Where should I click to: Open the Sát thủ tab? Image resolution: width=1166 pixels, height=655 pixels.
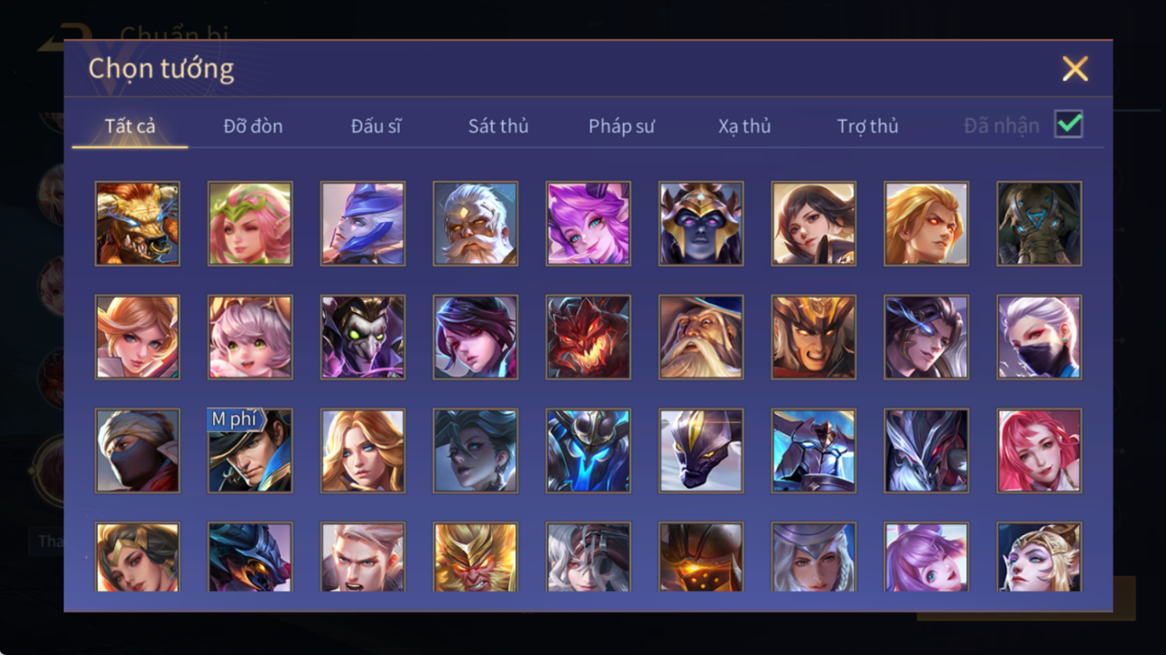(x=498, y=126)
